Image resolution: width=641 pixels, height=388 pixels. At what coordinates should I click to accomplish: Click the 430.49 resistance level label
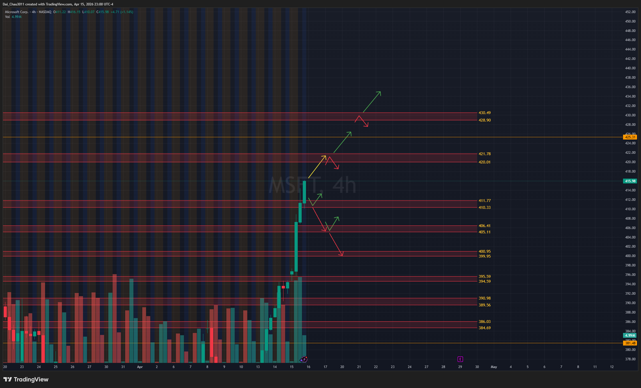[484, 113]
